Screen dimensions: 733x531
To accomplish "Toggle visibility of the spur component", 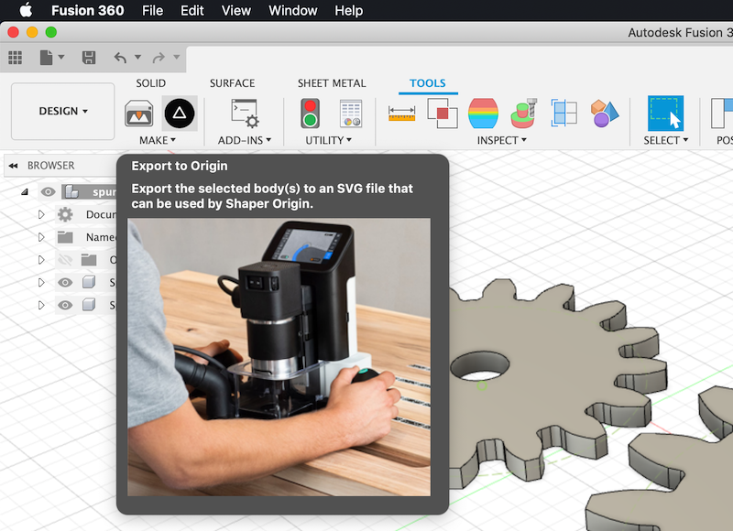I will (x=48, y=191).
